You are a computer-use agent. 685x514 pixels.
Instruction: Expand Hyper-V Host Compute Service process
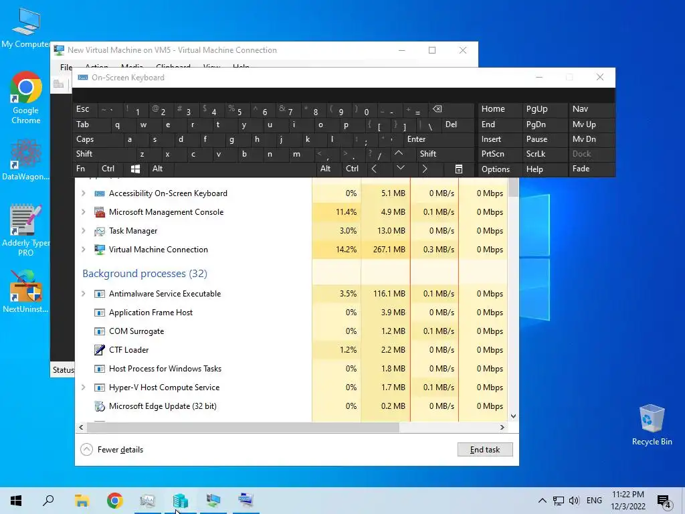(x=84, y=388)
